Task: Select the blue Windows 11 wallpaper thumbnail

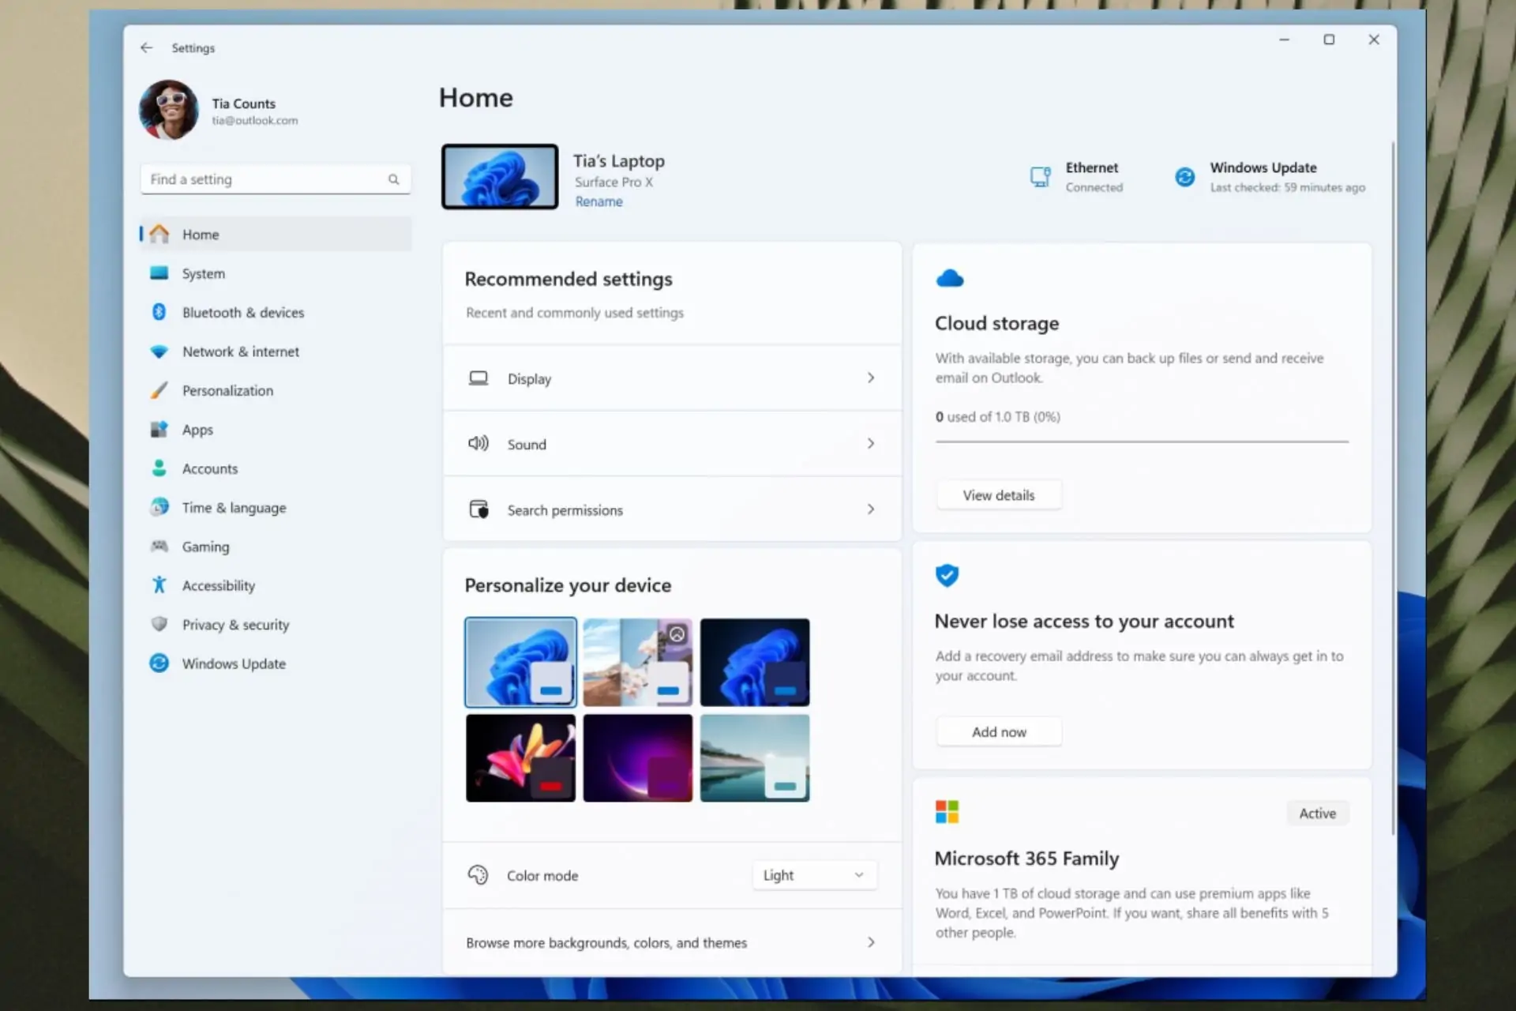Action: coord(520,660)
